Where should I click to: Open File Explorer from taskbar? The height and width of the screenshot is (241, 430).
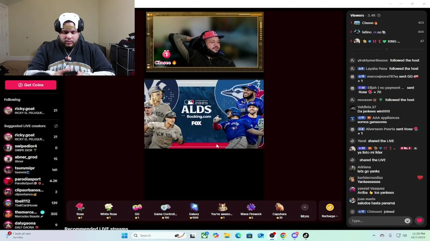pyautogui.click(x=227, y=236)
